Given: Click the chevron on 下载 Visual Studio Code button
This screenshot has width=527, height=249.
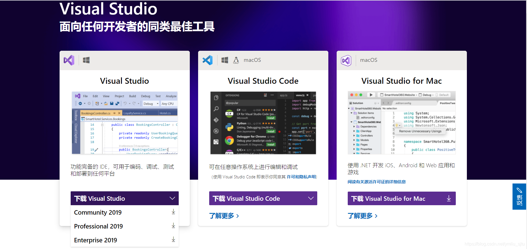Looking at the screenshot, I should (x=311, y=198).
